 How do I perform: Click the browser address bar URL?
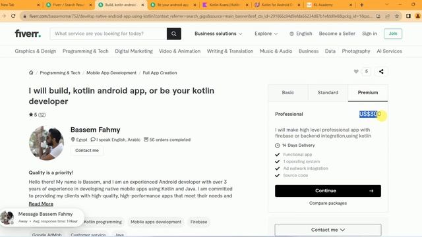click(200, 16)
